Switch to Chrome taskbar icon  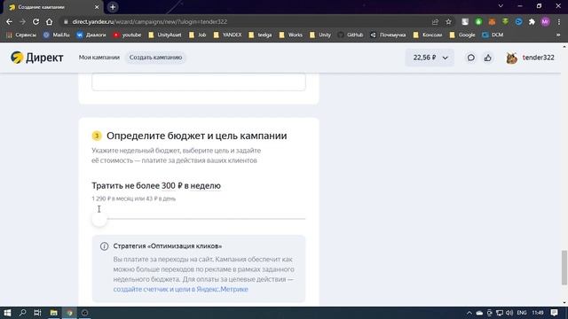69,313
